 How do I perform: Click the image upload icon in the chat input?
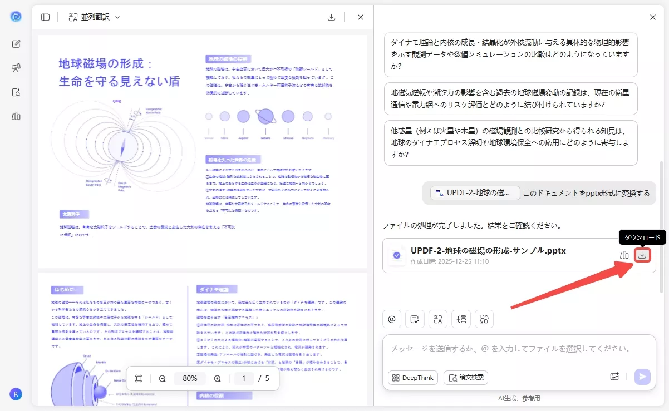pos(614,377)
